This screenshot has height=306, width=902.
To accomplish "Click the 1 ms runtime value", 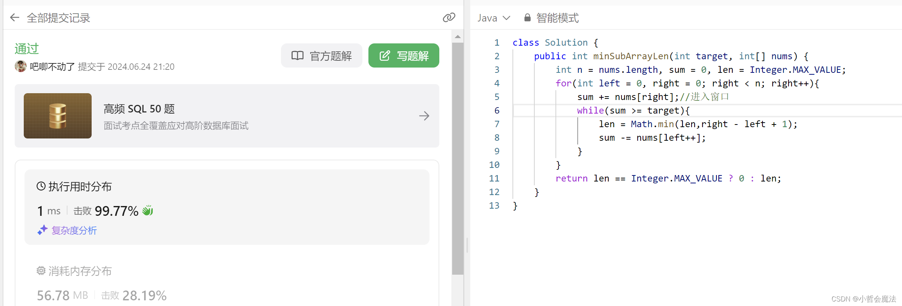I will tap(49, 211).
